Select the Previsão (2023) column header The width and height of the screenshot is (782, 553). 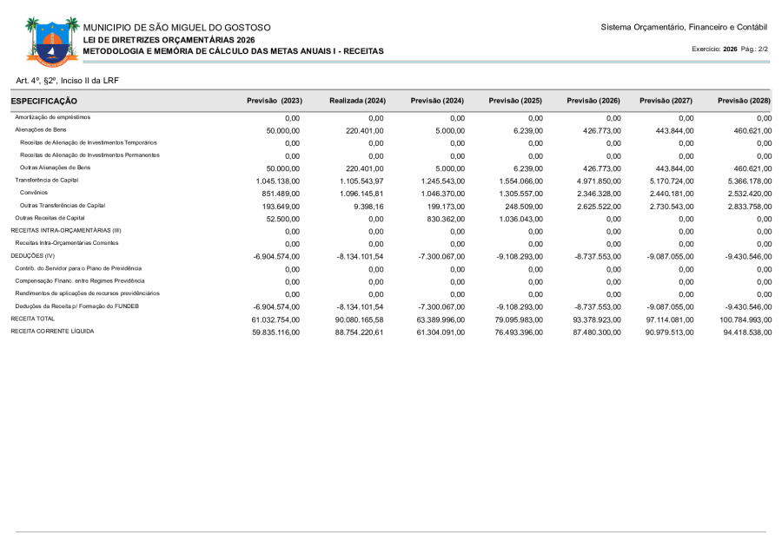click(x=274, y=102)
